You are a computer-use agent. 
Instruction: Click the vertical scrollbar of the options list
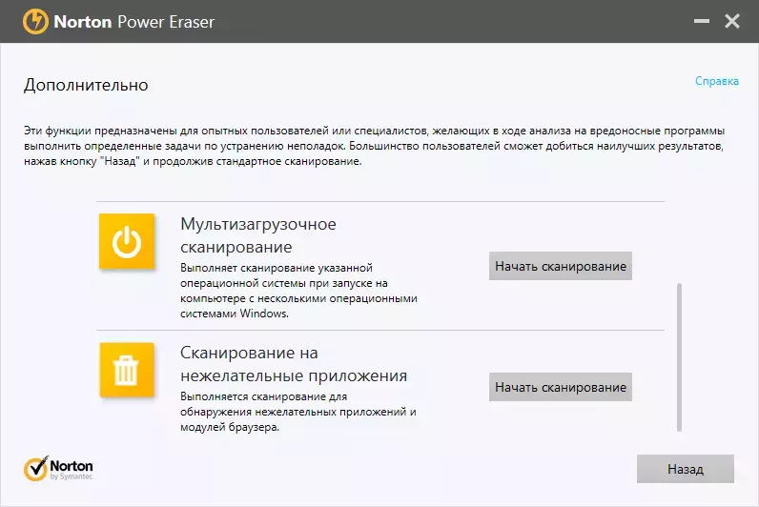[679, 357]
